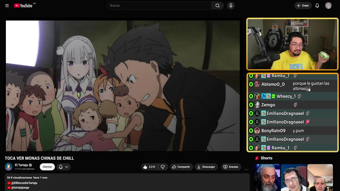Click Zemgo's chat avatar
This screenshot has height=191, width=340.
tap(257, 105)
